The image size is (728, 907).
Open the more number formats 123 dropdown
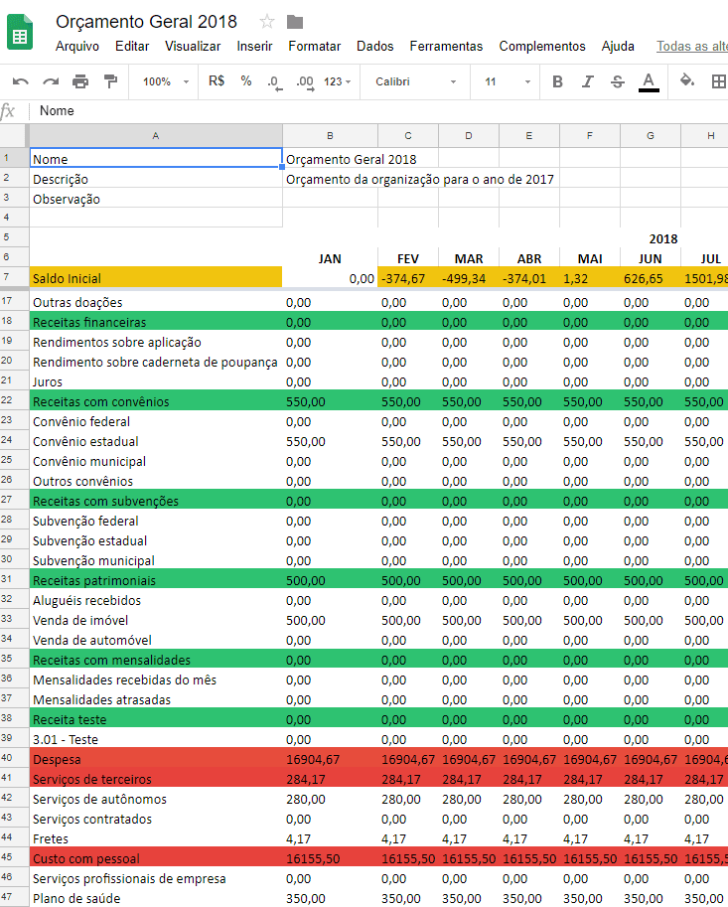pyautogui.click(x=337, y=81)
